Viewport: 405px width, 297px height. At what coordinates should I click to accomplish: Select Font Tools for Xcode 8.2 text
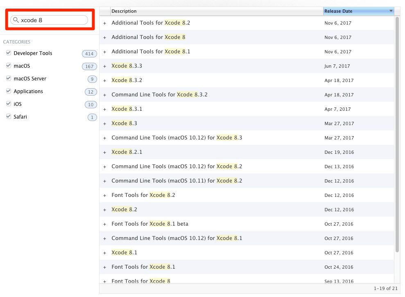[x=143, y=195]
